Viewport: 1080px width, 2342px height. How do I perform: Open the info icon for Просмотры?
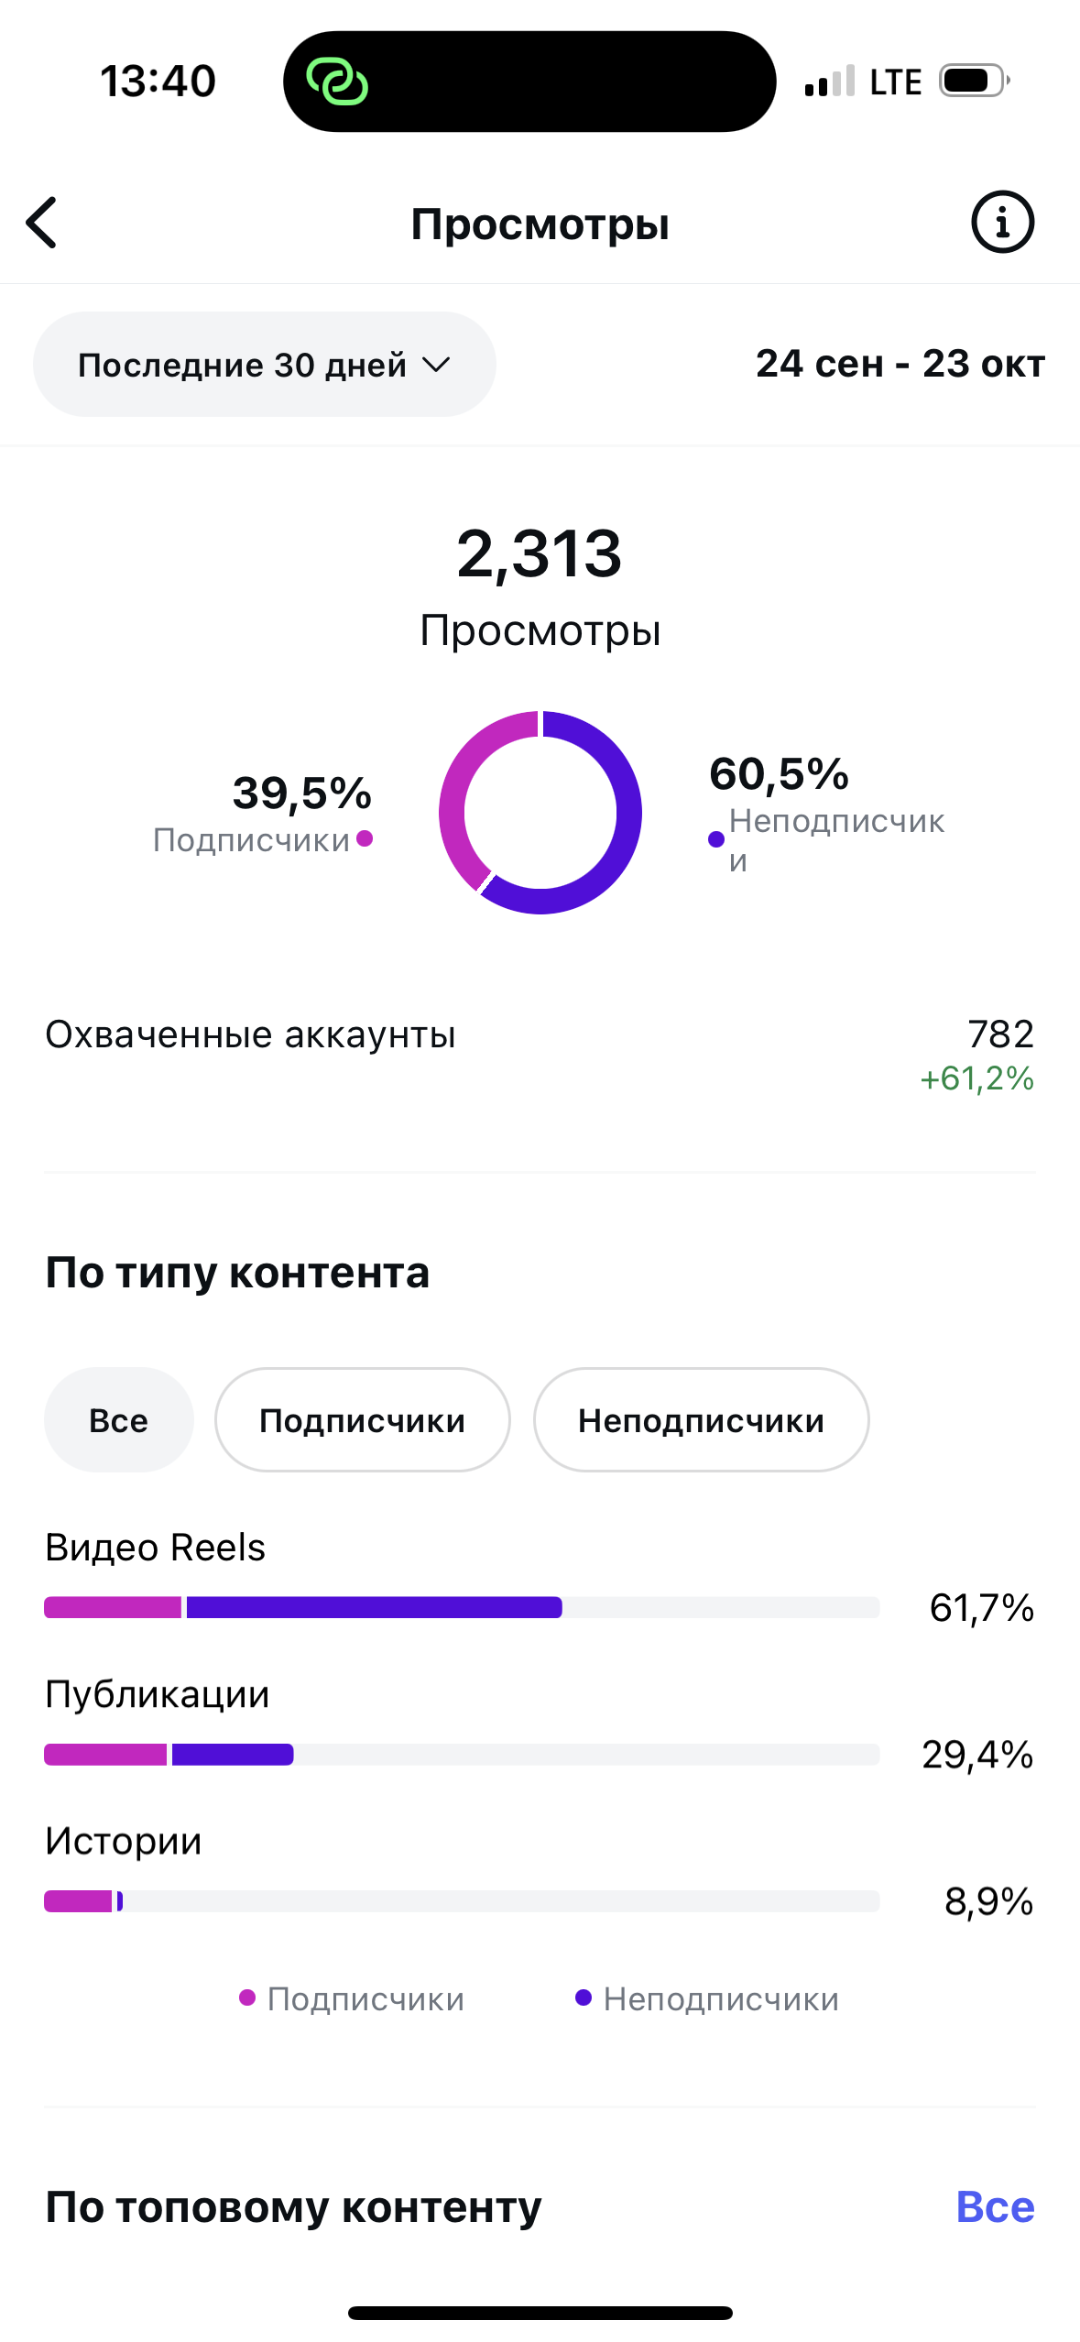pyautogui.click(x=1002, y=223)
